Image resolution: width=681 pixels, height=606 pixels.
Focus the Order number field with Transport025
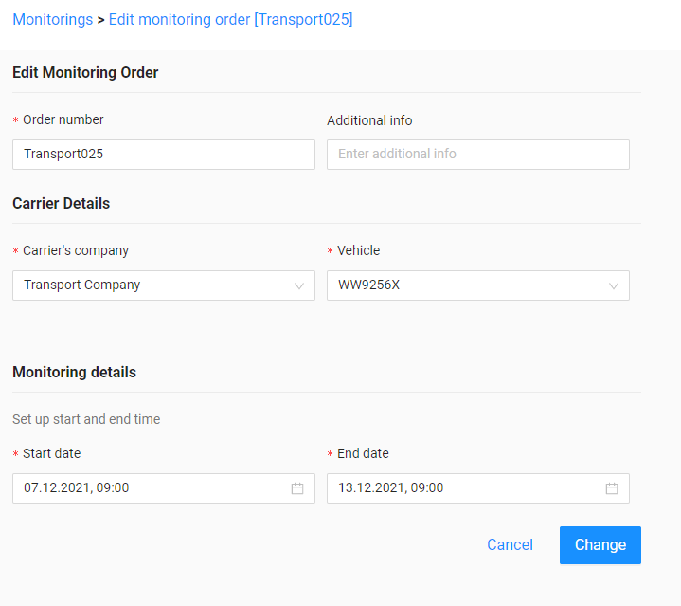[164, 155]
